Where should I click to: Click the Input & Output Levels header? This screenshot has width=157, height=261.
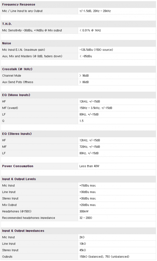tap(19, 179)
